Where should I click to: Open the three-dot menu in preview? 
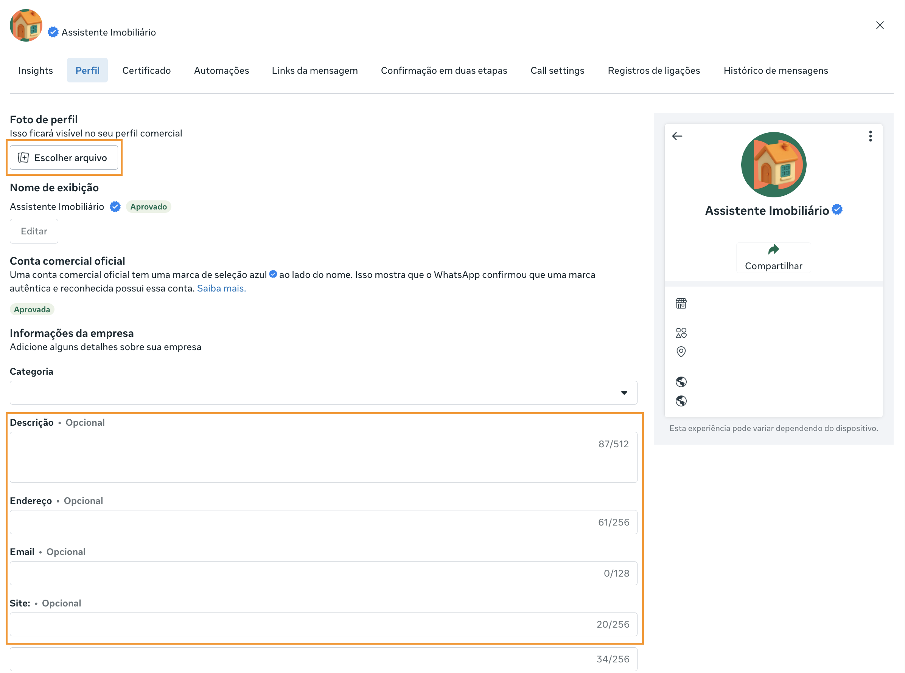(870, 136)
